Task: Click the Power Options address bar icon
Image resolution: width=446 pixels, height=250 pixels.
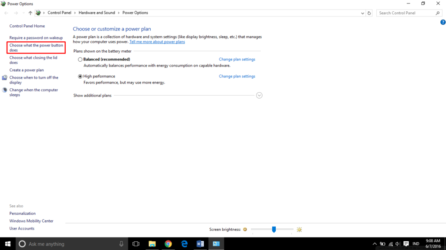Action: click(x=38, y=13)
